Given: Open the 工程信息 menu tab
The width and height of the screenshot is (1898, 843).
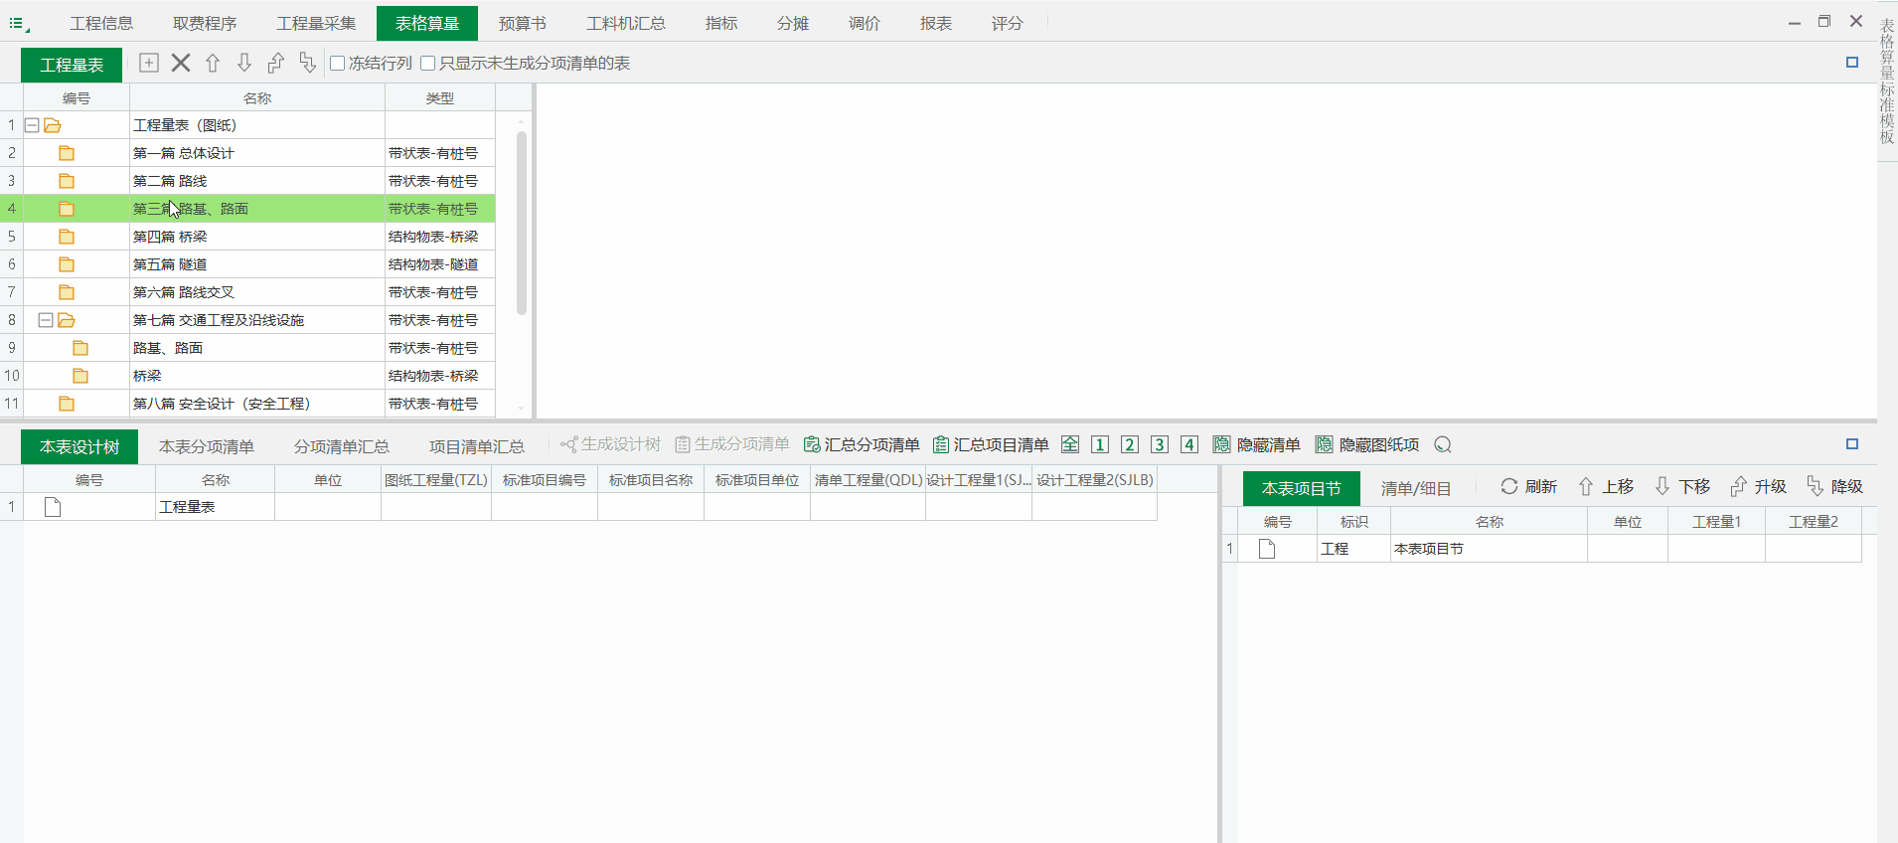Looking at the screenshot, I should coord(101,23).
